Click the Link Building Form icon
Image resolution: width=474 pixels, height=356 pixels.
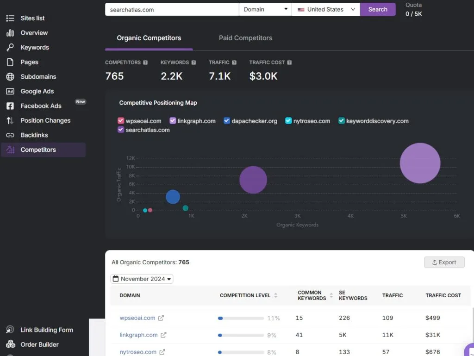[10, 330]
